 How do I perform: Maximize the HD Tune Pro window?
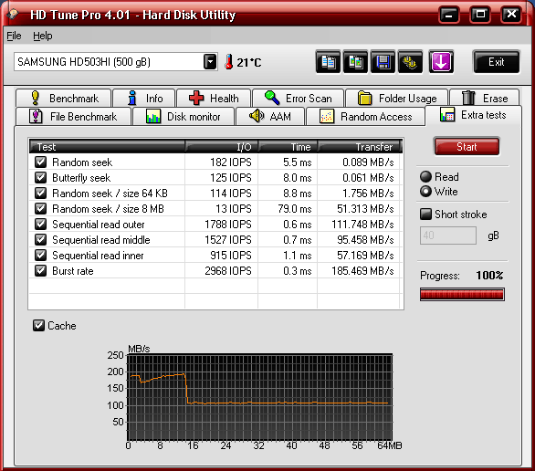coord(480,15)
